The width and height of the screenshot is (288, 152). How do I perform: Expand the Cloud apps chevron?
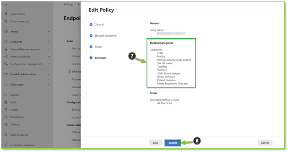tap(49, 85)
